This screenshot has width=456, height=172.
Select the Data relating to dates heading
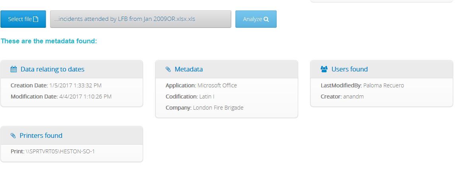(x=52, y=69)
